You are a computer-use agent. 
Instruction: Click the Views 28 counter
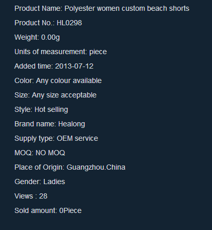(31, 196)
